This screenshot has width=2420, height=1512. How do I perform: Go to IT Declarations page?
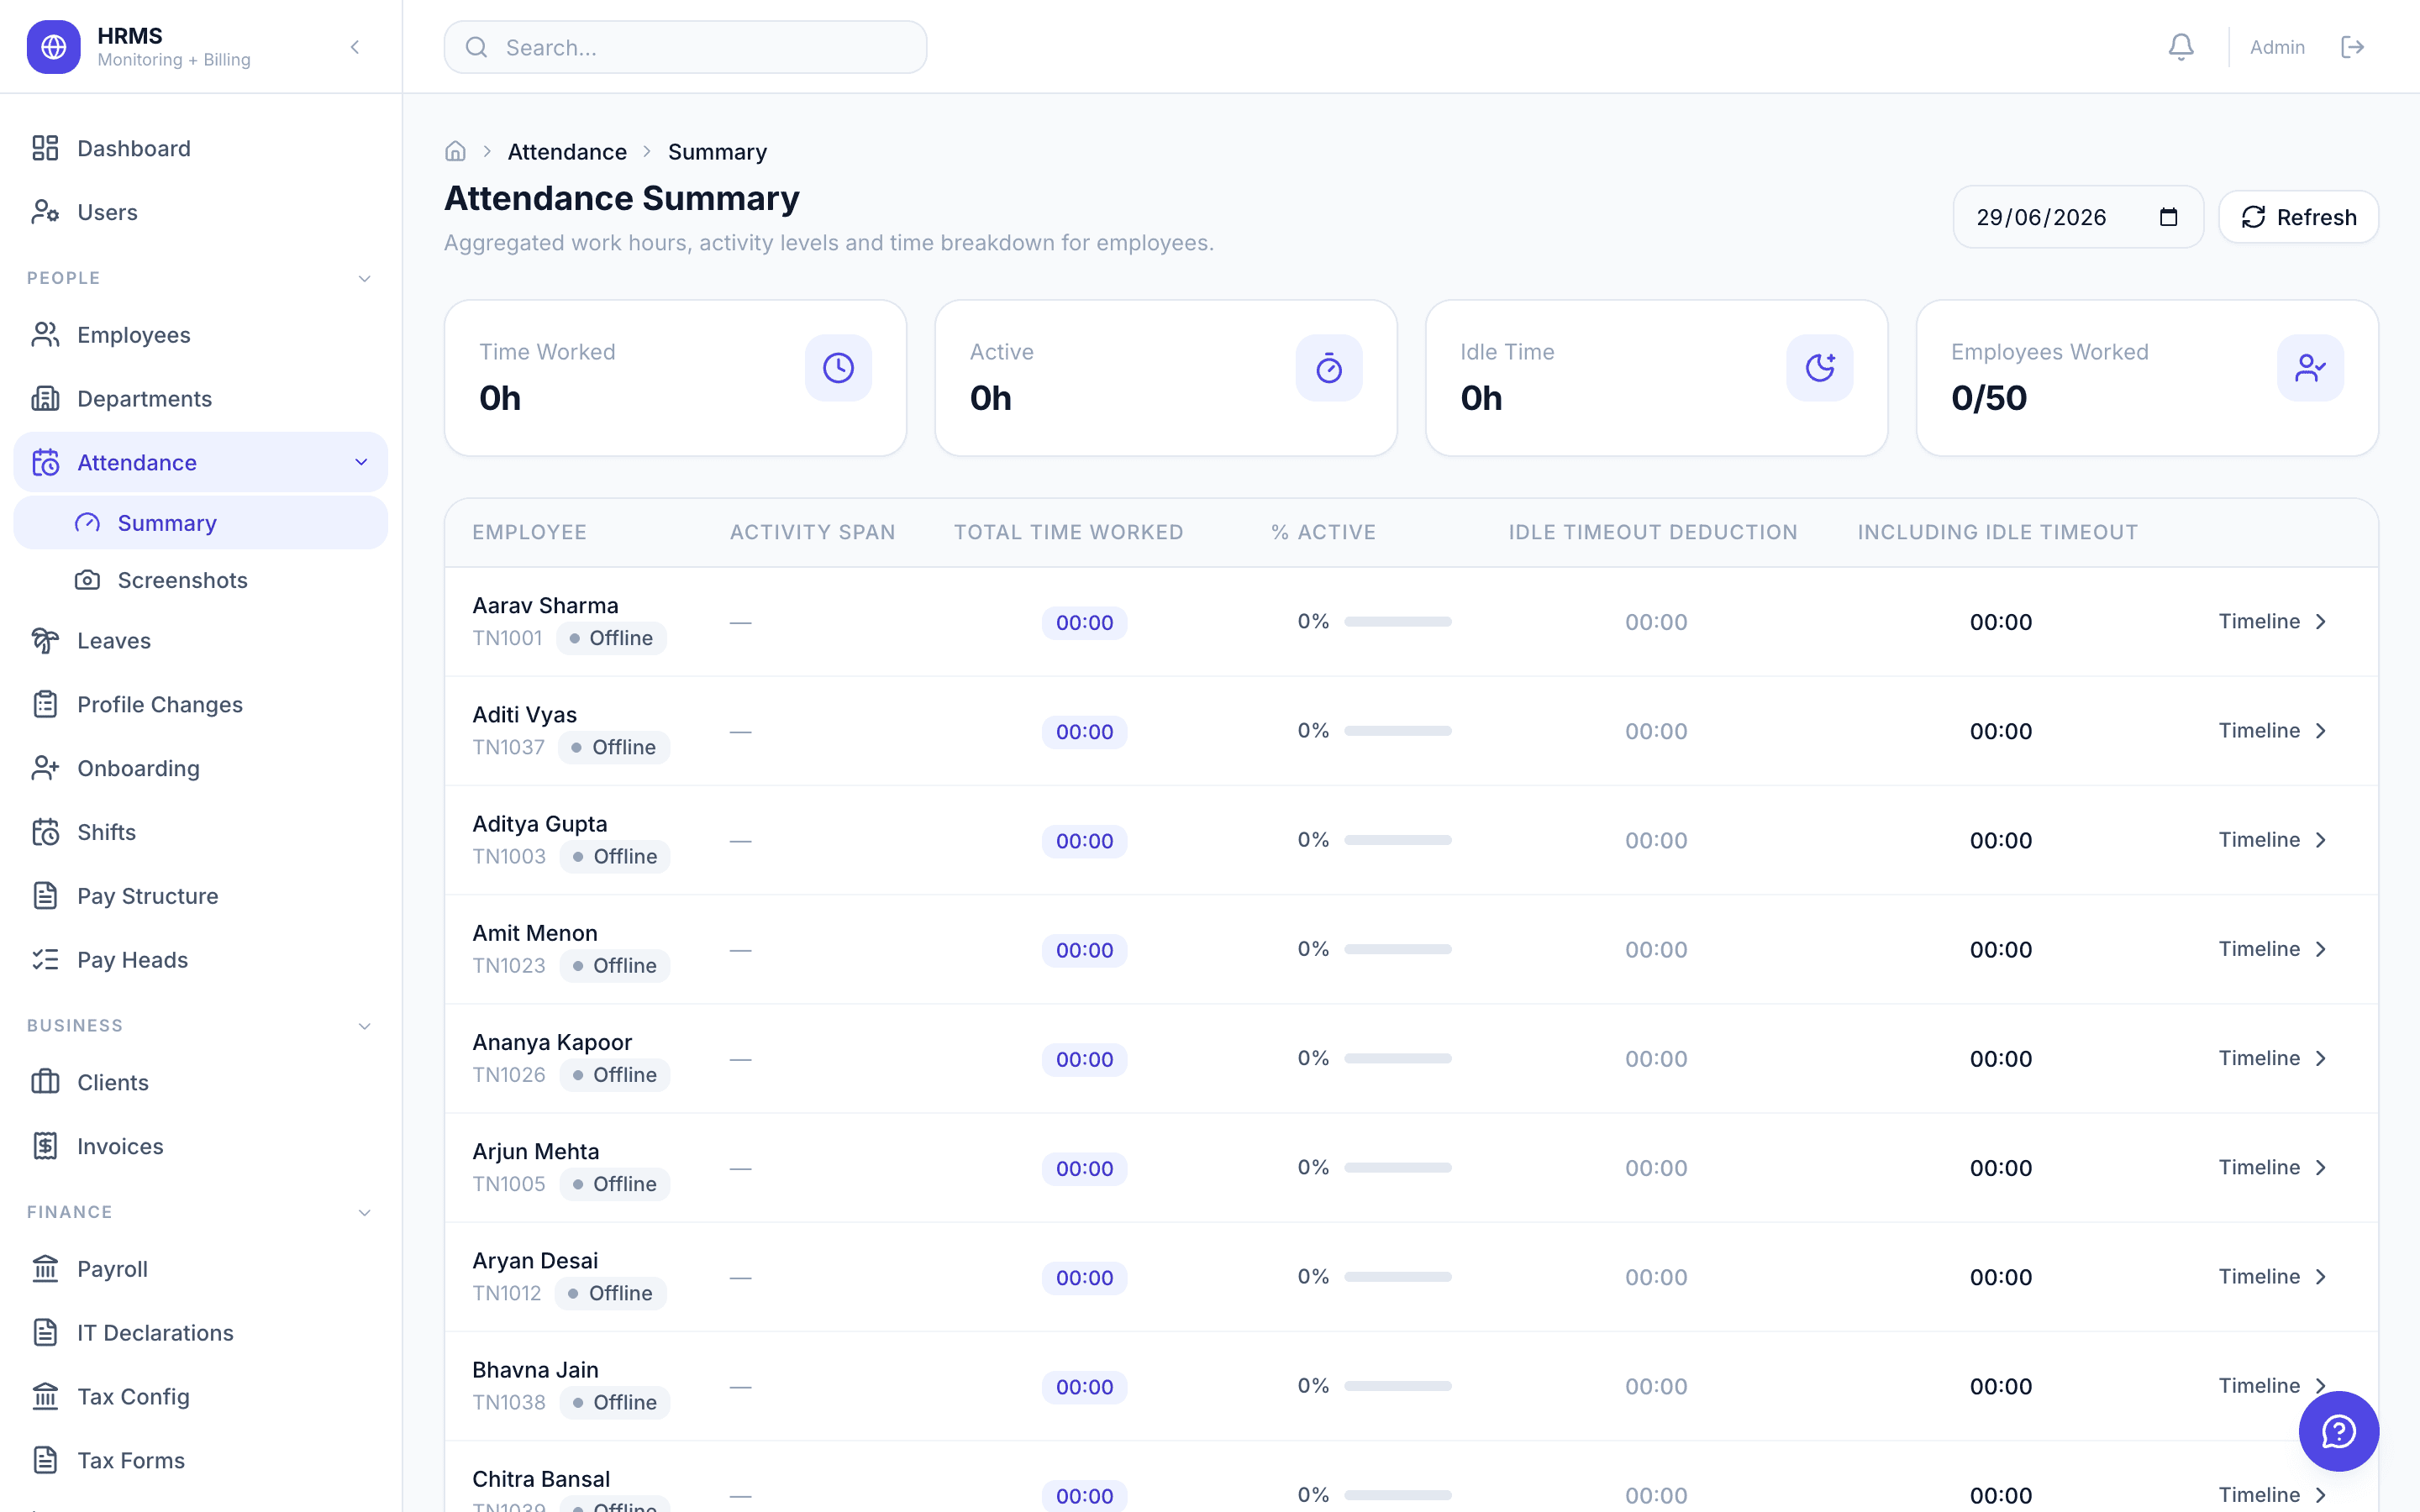click(200, 1333)
